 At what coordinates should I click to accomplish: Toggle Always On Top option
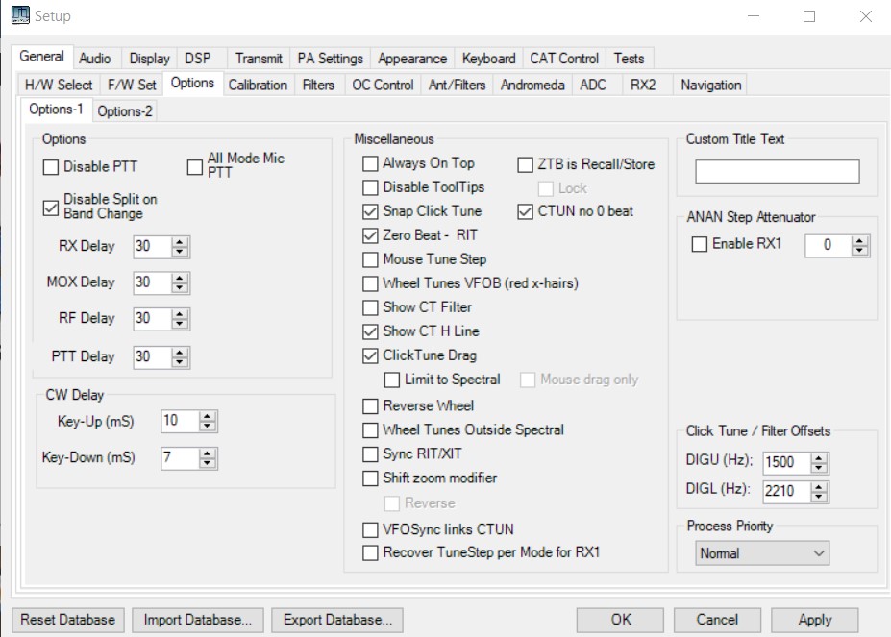click(370, 164)
